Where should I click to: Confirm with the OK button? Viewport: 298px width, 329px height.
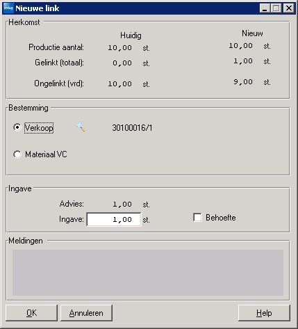point(31,313)
